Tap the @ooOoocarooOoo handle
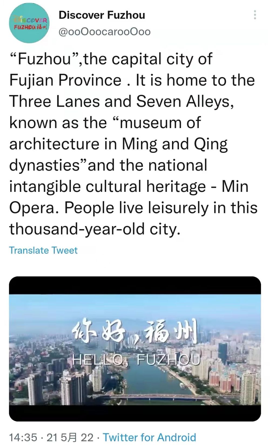The height and width of the screenshot is (445, 270). click(x=104, y=32)
